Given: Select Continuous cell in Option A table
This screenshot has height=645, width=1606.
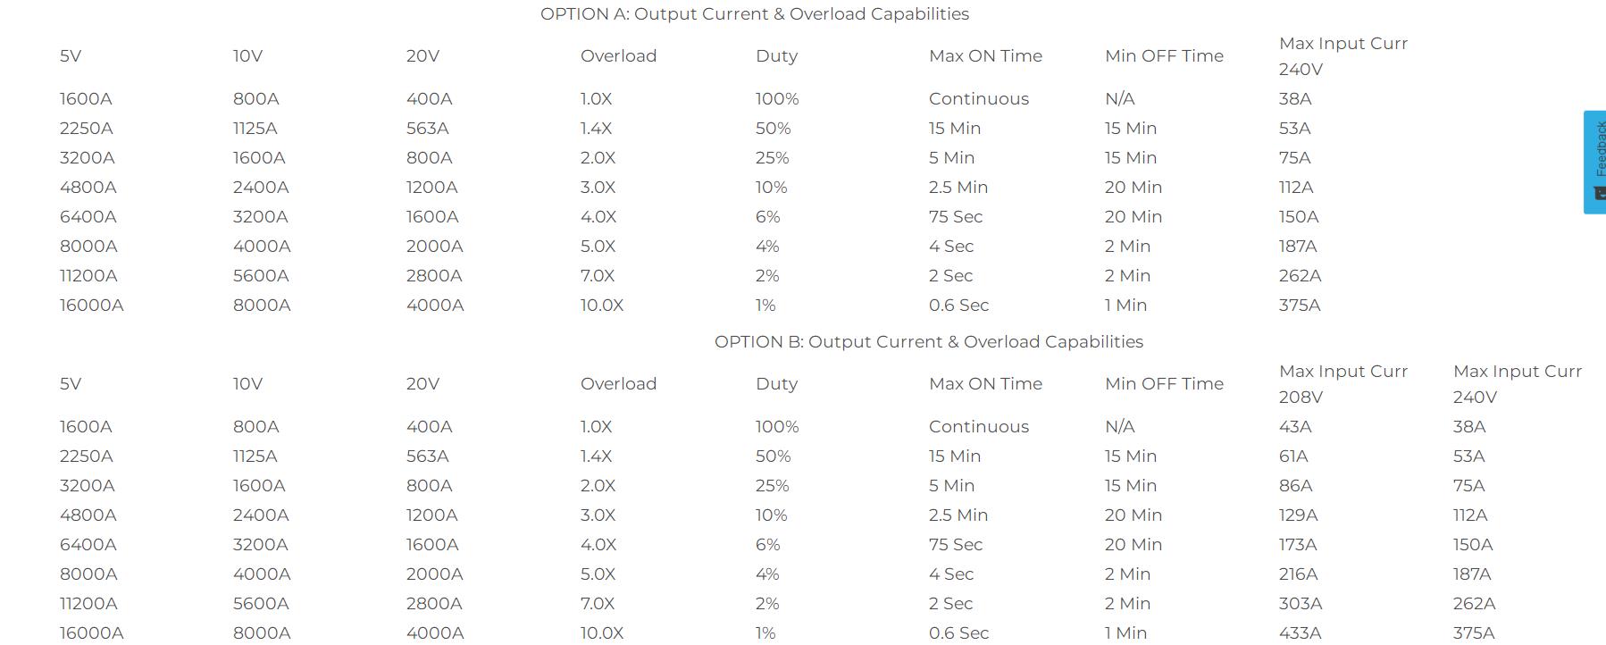Looking at the screenshot, I should 978,99.
